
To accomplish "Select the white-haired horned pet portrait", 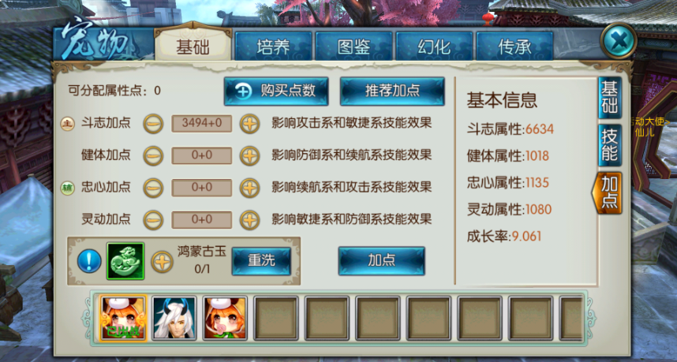I will 174,318.
